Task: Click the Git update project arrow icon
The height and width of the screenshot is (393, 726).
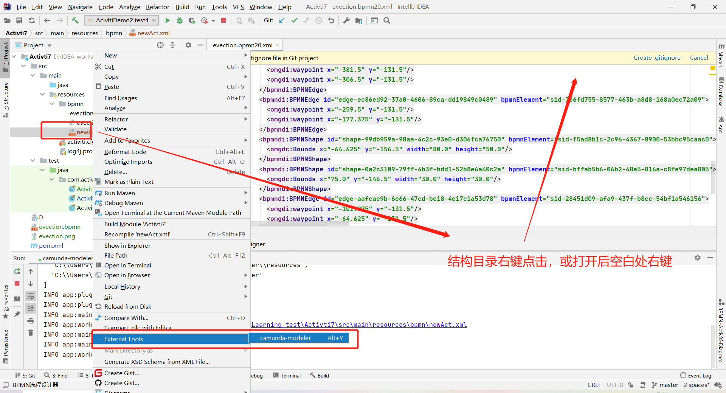Action: [282, 20]
